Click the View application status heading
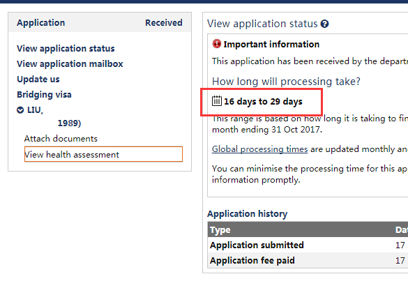The width and height of the screenshot is (408, 281). click(262, 24)
